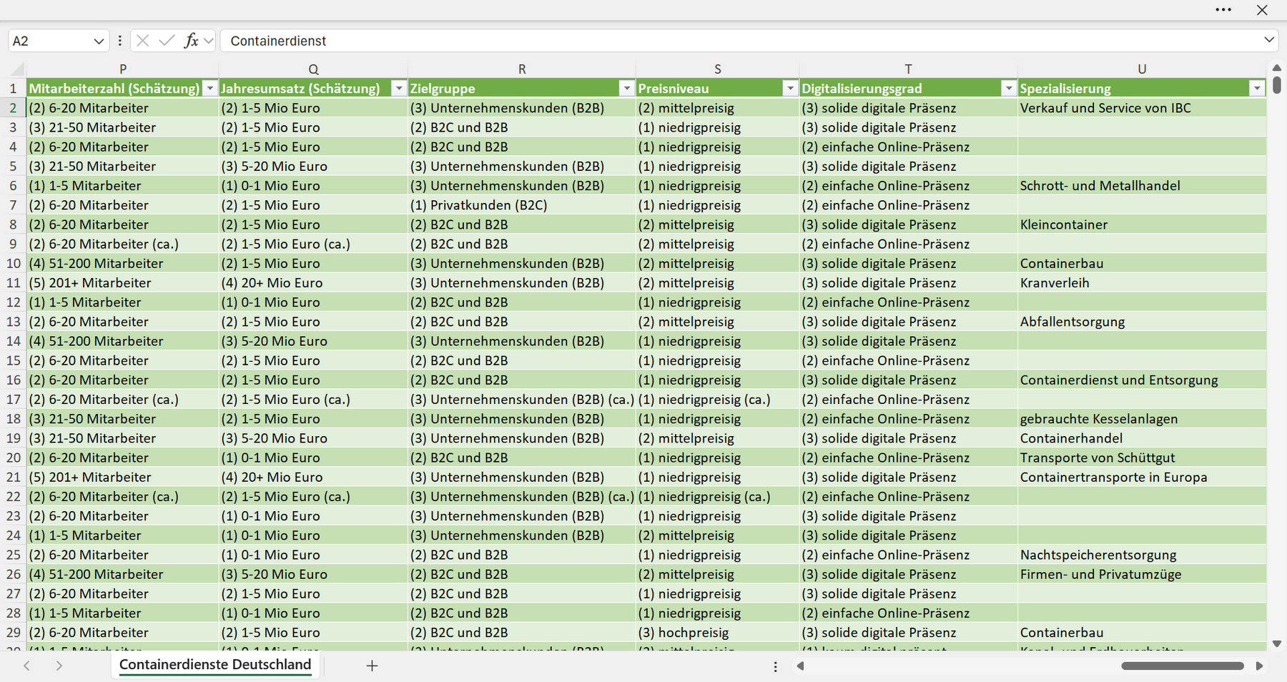Click vertical scrollbar down arrow
Image resolution: width=1287 pixels, height=682 pixels.
(1277, 643)
